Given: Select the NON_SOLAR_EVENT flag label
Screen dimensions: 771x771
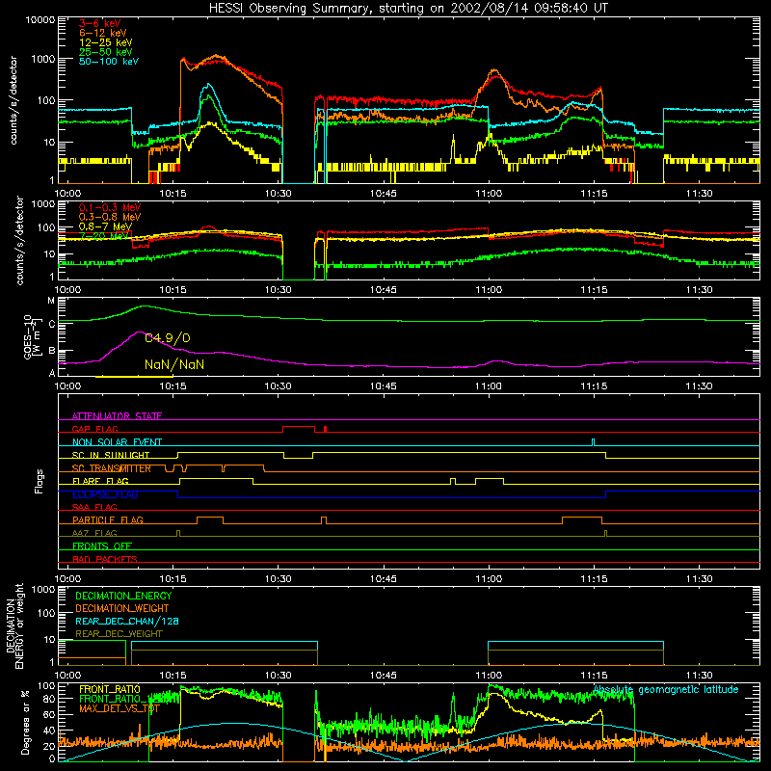Looking at the screenshot, I should coord(117,442).
